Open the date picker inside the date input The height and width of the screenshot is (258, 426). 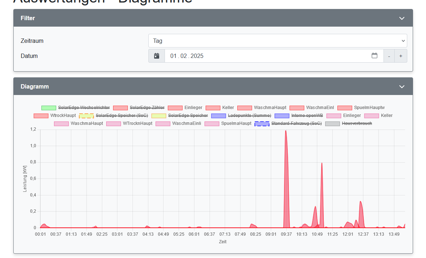375,56
